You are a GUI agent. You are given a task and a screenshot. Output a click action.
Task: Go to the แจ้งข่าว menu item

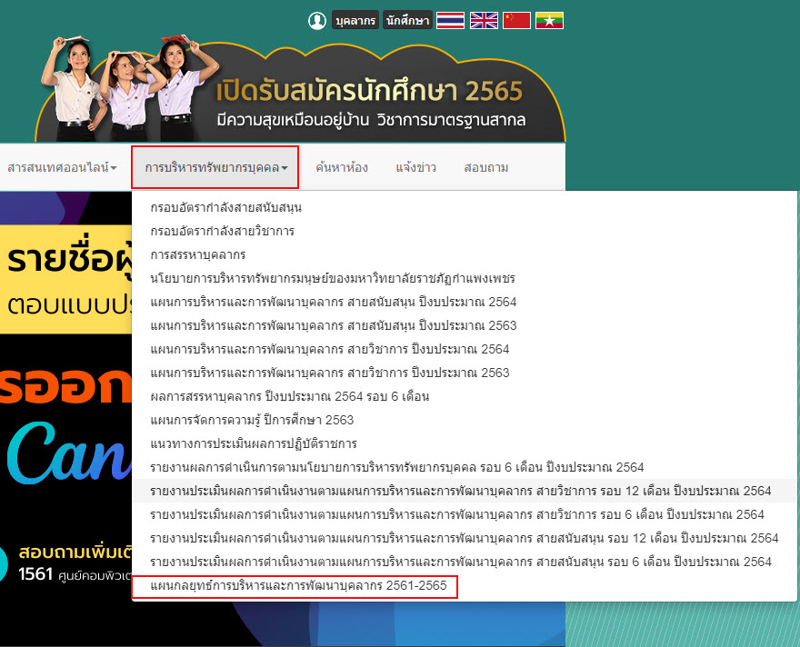(415, 168)
